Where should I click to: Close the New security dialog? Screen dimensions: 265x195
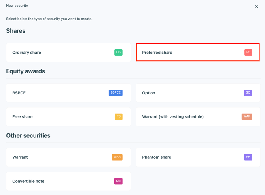(256, 7)
